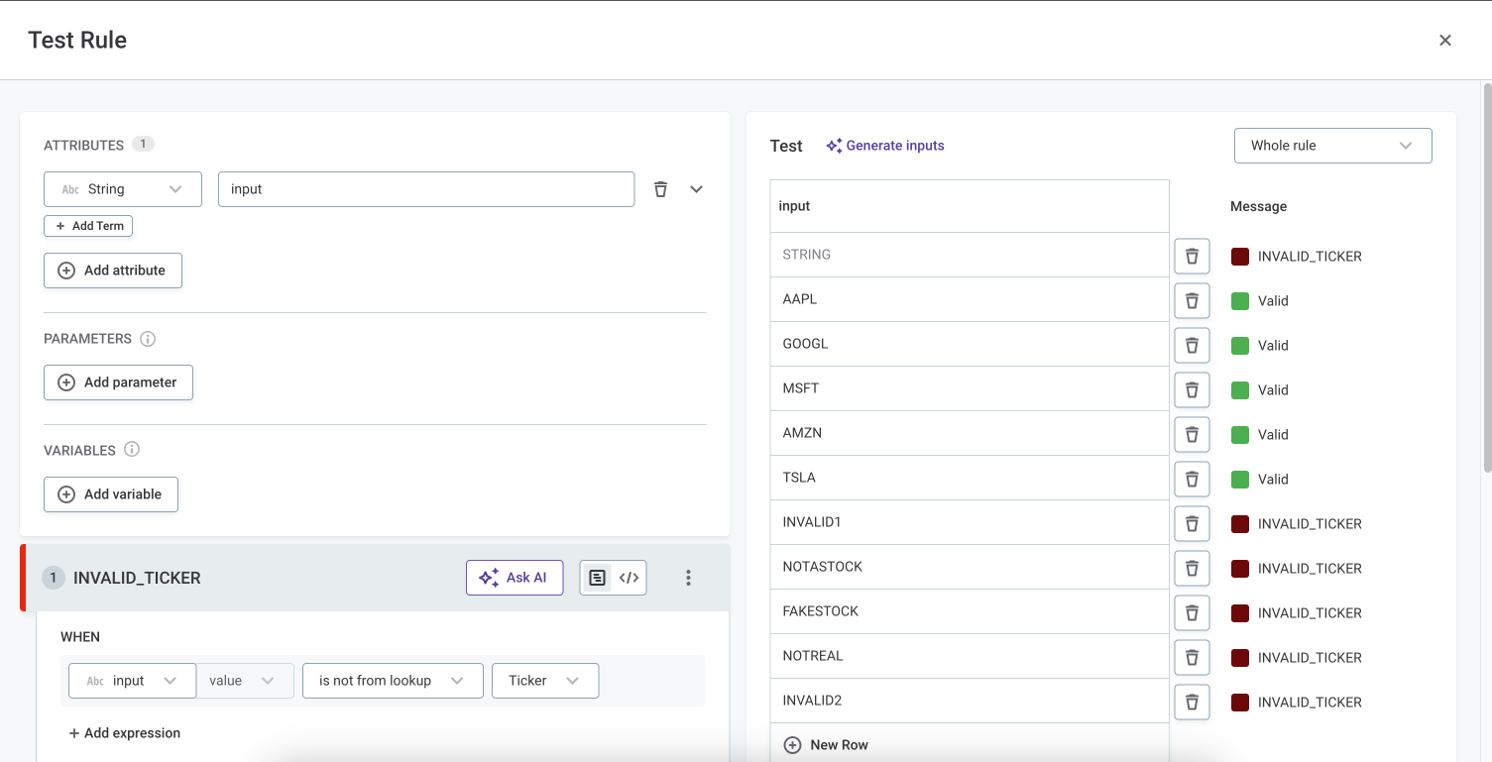Click the Ask AI button
The width and height of the screenshot is (1492, 762).
(x=515, y=578)
